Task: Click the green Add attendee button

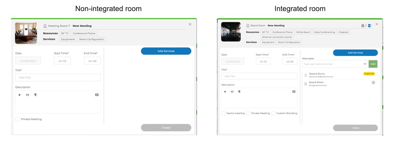Action: coord(373,64)
